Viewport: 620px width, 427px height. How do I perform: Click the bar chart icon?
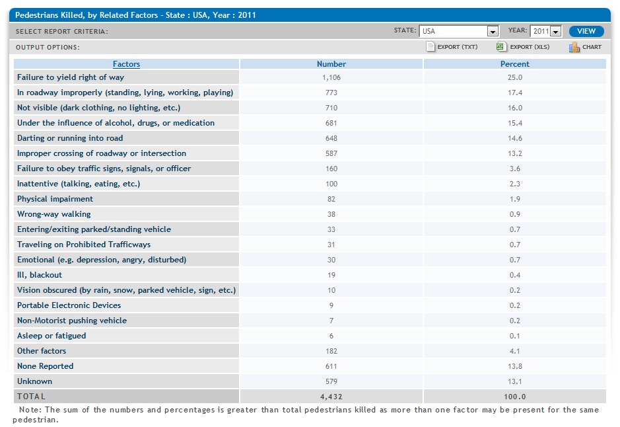(574, 47)
